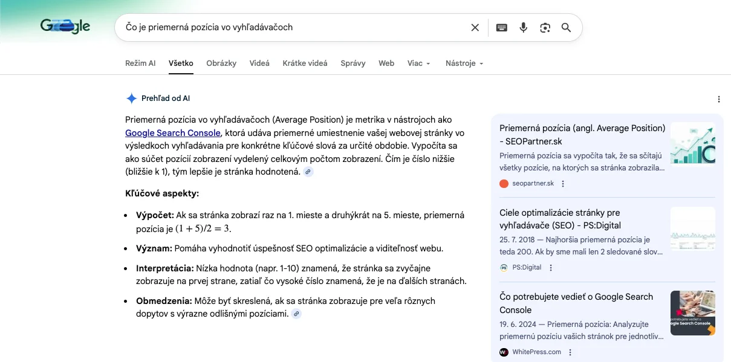
Task: Click into the search query input field
Action: (290, 27)
